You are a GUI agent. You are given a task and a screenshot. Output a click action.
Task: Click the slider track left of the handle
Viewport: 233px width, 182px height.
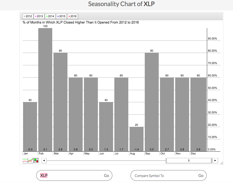tap(106, 160)
